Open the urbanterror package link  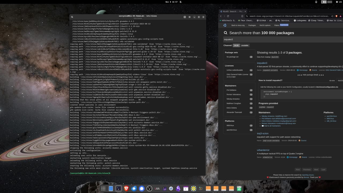point(263,150)
